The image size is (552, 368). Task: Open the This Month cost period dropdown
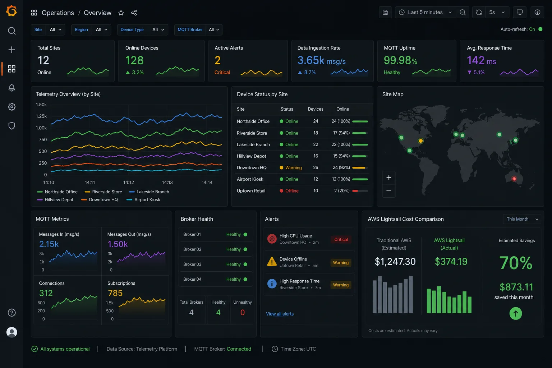(522, 219)
